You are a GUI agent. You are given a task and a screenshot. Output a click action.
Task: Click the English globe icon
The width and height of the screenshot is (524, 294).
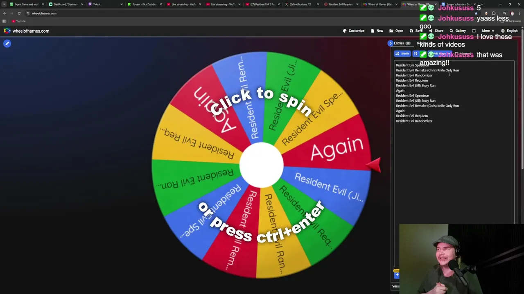503,31
